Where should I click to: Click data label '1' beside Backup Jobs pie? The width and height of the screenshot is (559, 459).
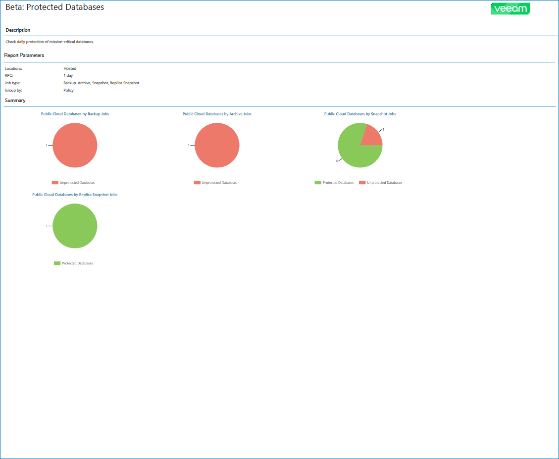[47, 146]
